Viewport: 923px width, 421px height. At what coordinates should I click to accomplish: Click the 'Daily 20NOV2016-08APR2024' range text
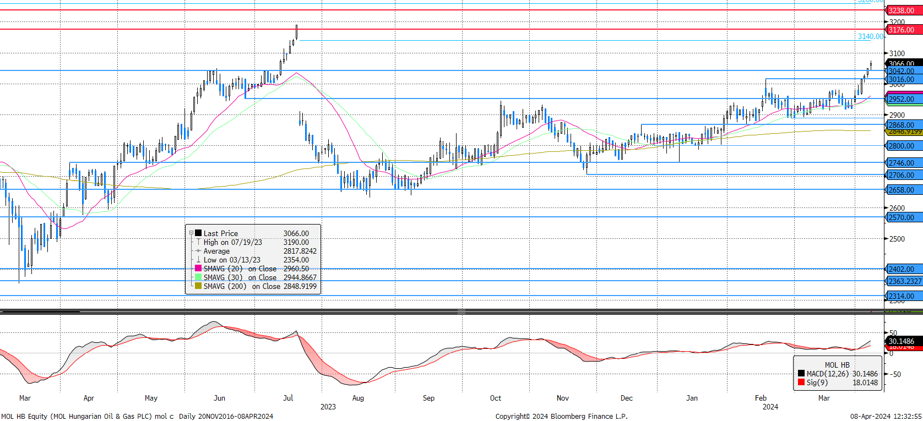(x=226, y=416)
